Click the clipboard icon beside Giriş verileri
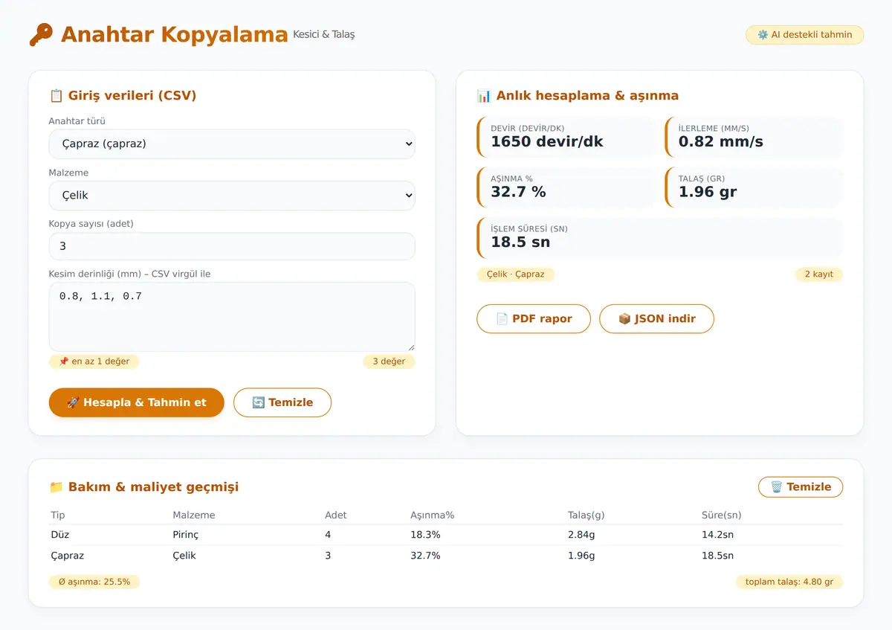892x630 pixels. pos(56,95)
